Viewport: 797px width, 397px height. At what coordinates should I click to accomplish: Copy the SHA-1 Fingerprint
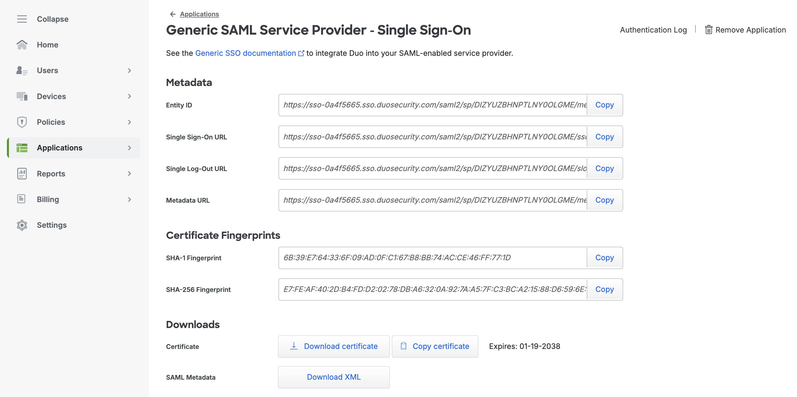[x=604, y=258]
